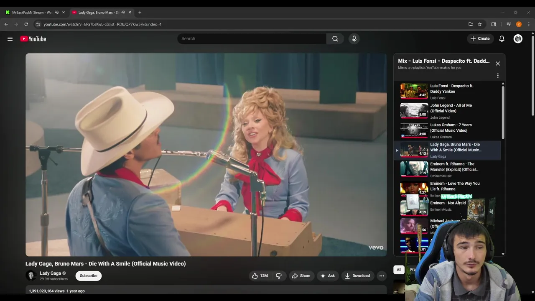This screenshot has width=535, height=301.
Task: Close the Mix playlist panel
Action: coord(498,64)
